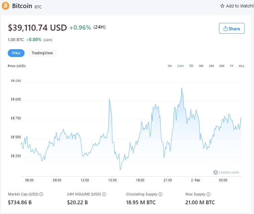
Task: Click the 12:00 time axis label
Action: coord(85,180)
